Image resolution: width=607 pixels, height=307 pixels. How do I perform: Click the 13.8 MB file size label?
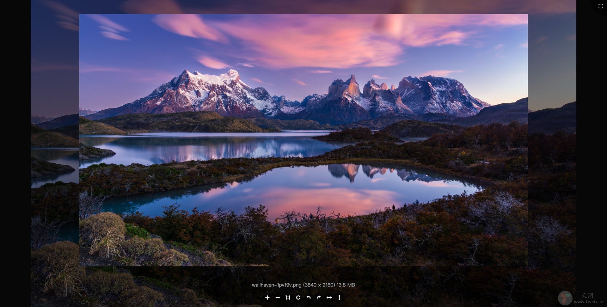coord(346,285)
